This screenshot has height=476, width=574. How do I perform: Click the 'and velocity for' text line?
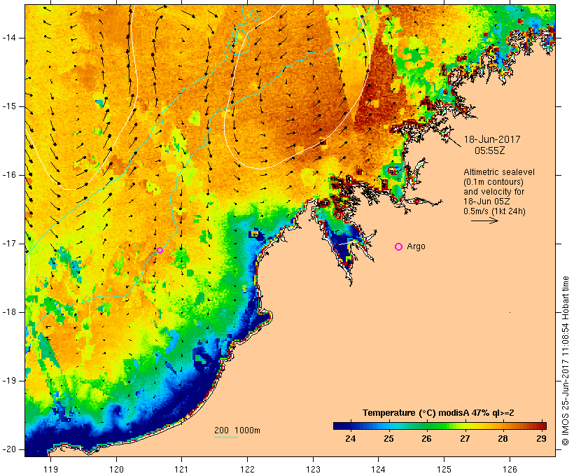[493, 192]
